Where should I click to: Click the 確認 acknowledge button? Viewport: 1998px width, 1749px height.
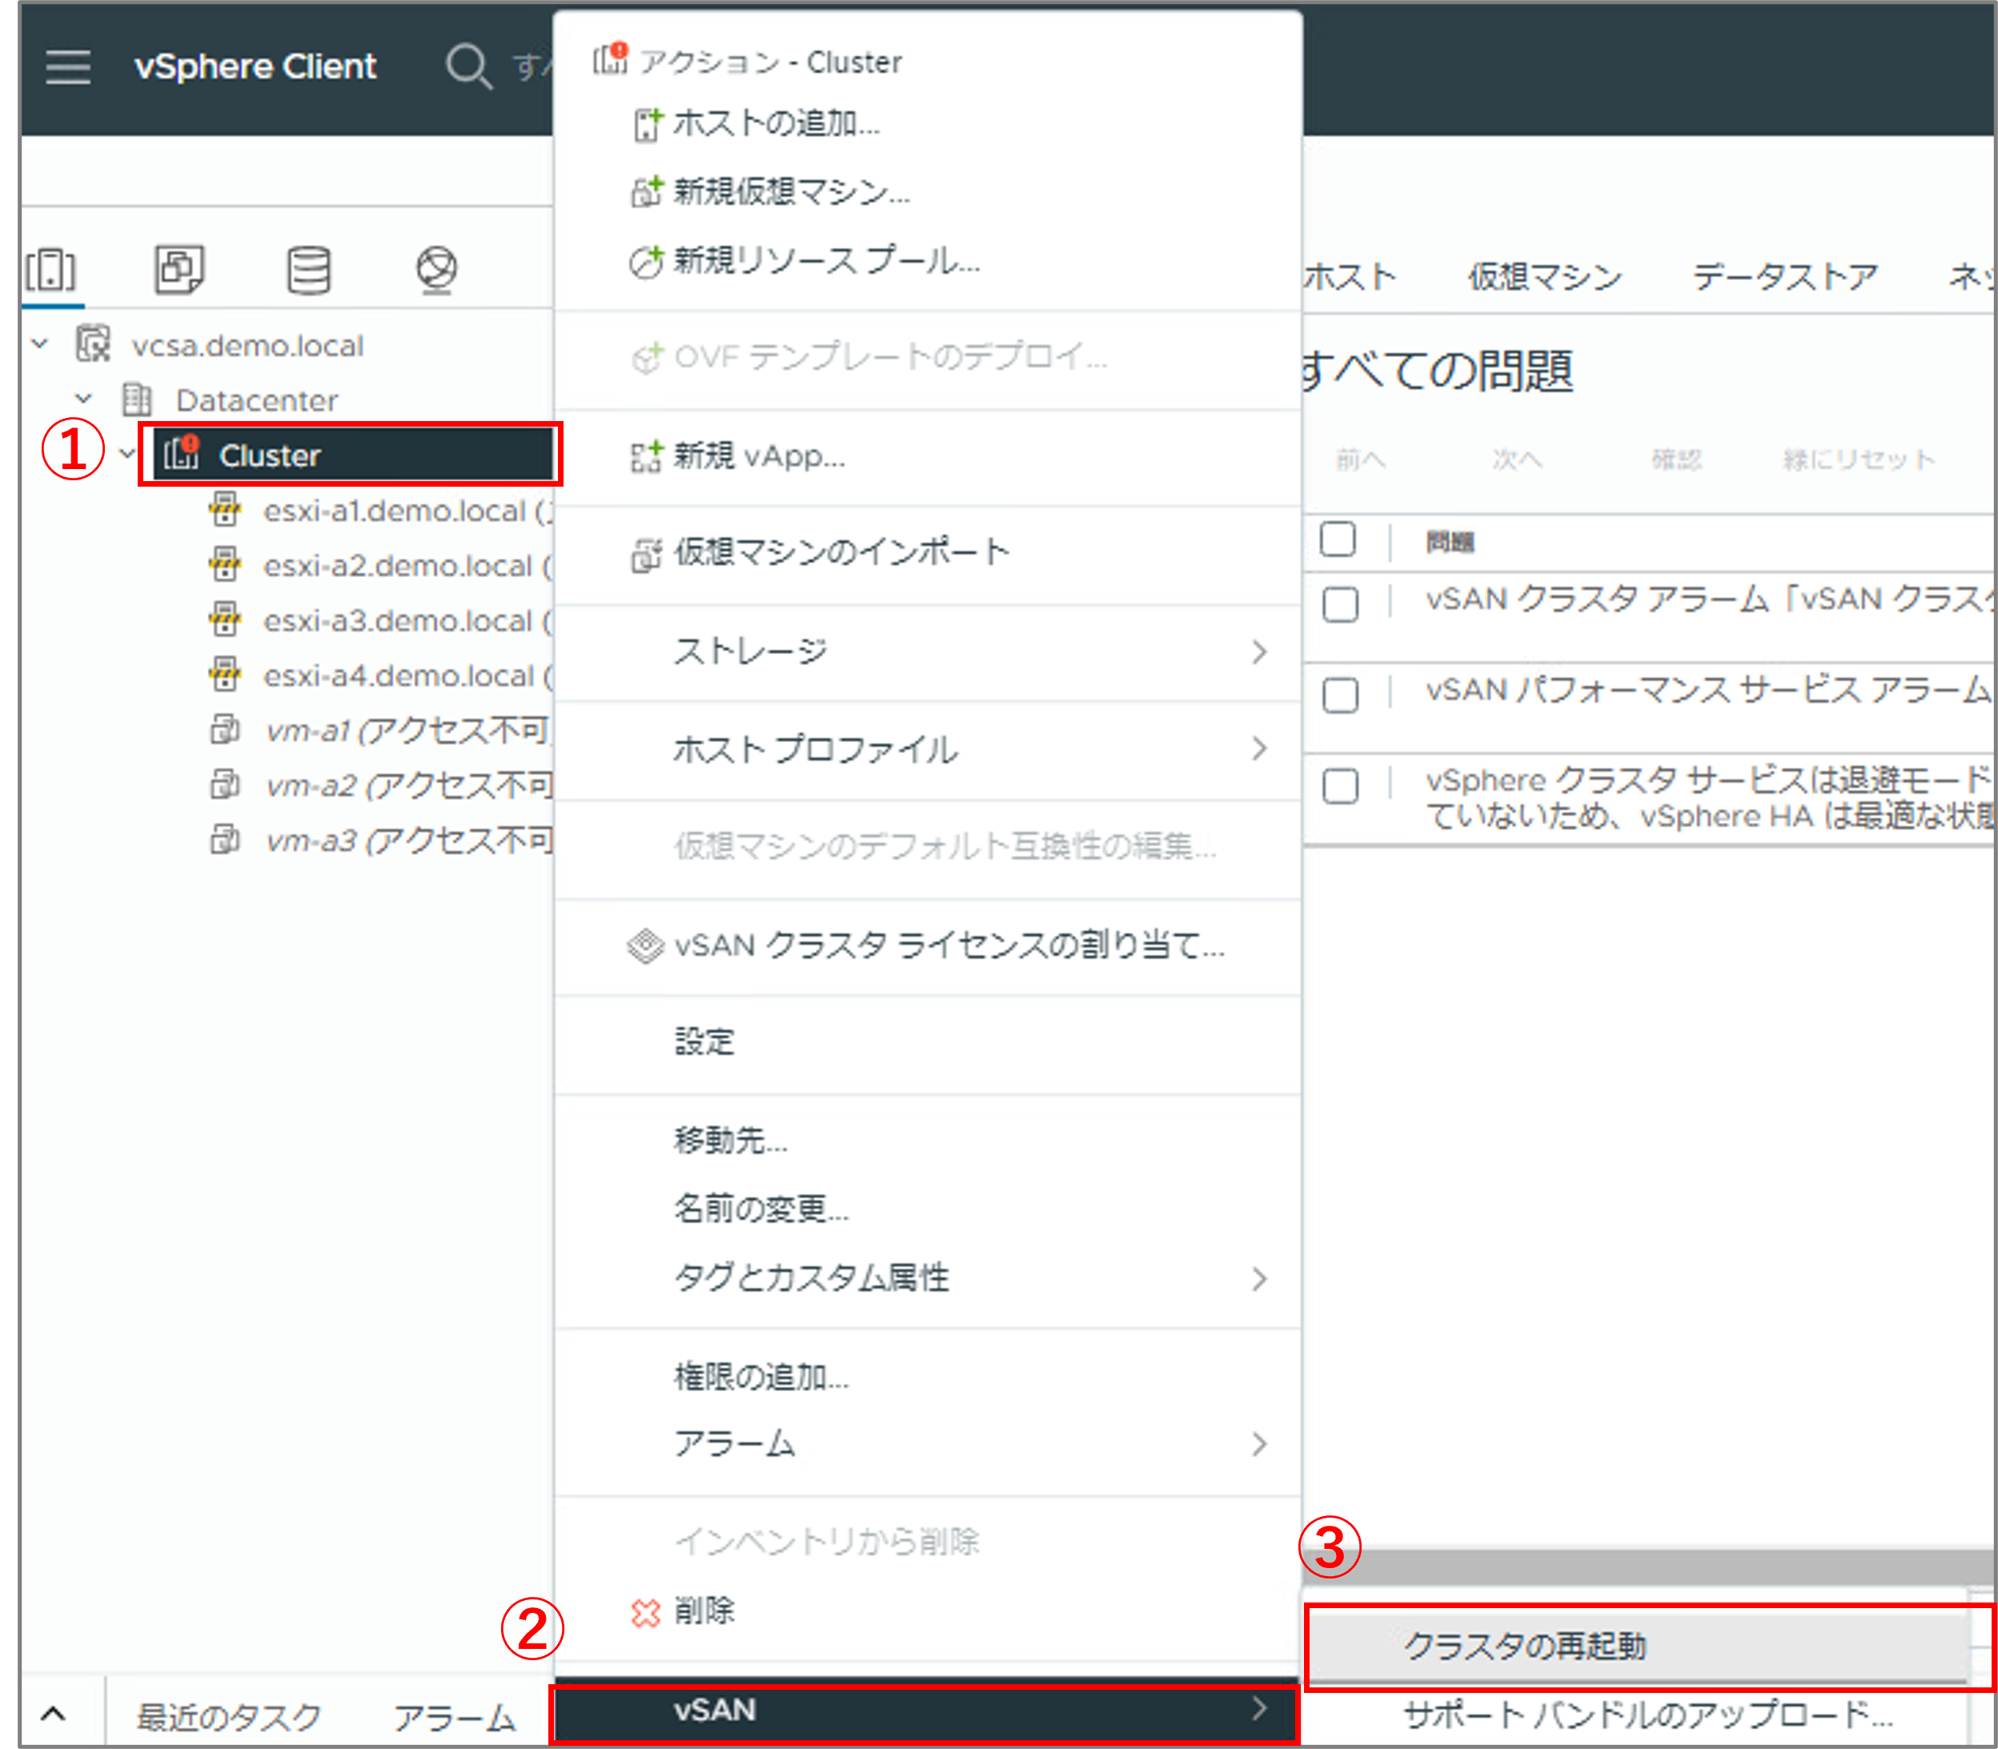[1676, 459]
